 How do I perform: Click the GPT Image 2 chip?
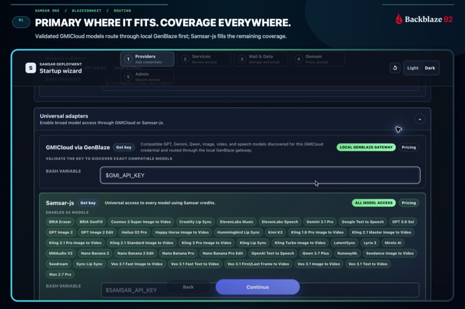tap(61, 232)
